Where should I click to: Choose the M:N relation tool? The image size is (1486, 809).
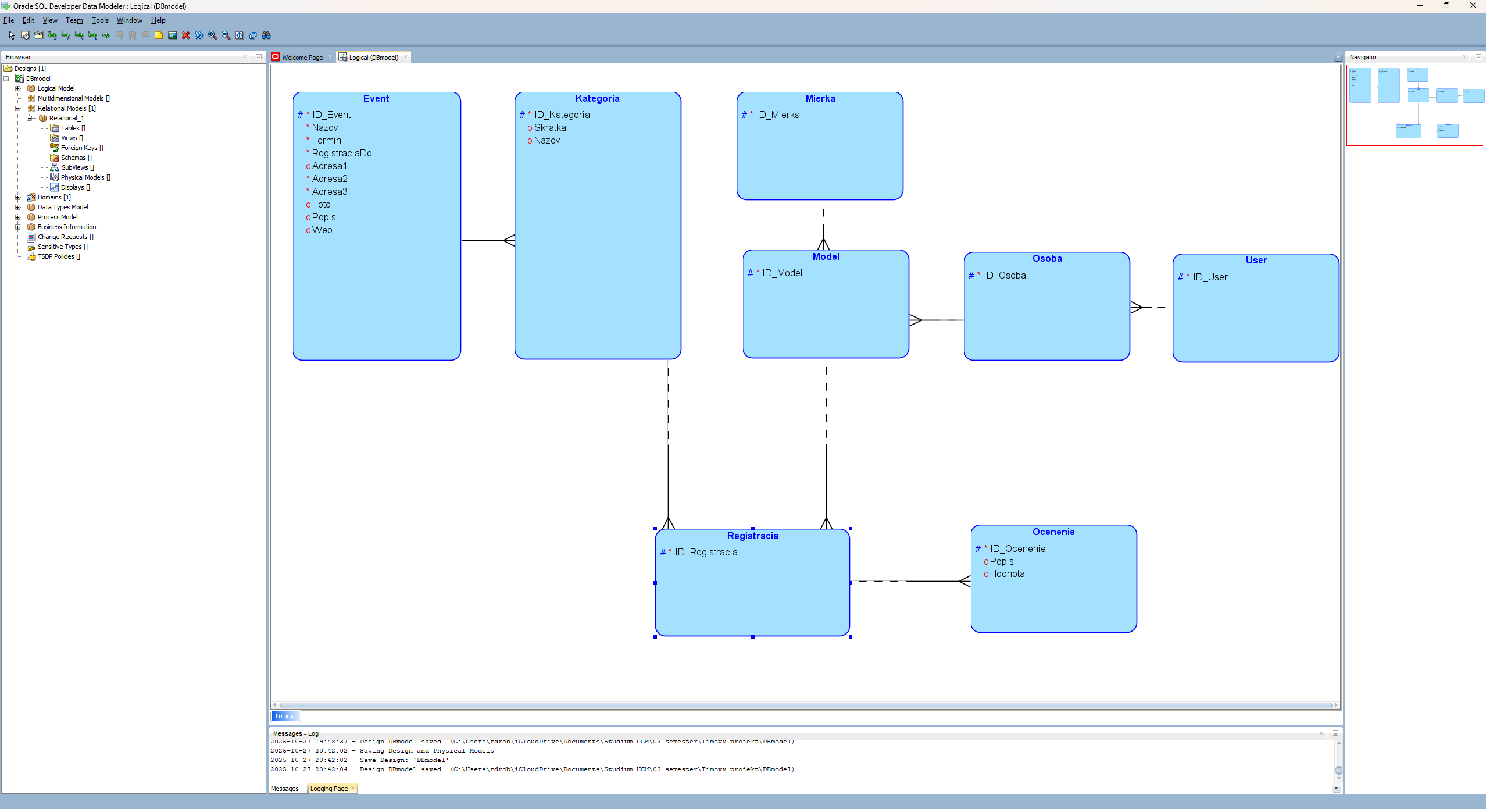[x=52, y=35]
